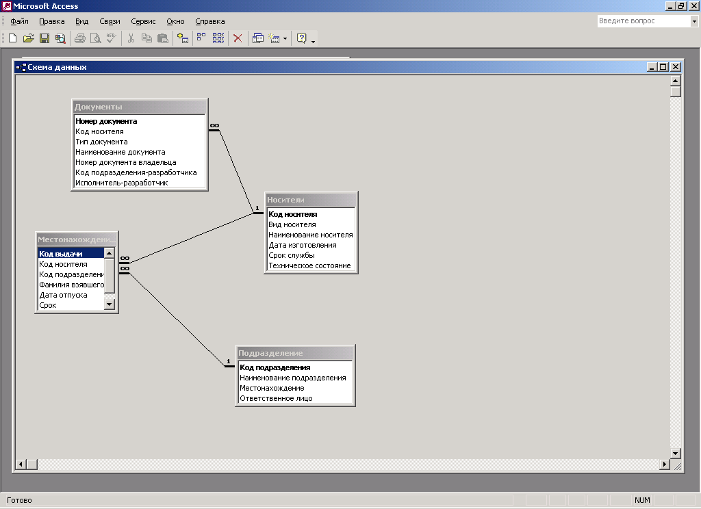Viewport: 701px width, 509px height.
Task: Select 'Код носителя' field in Носители table
Action: [292, 214]
